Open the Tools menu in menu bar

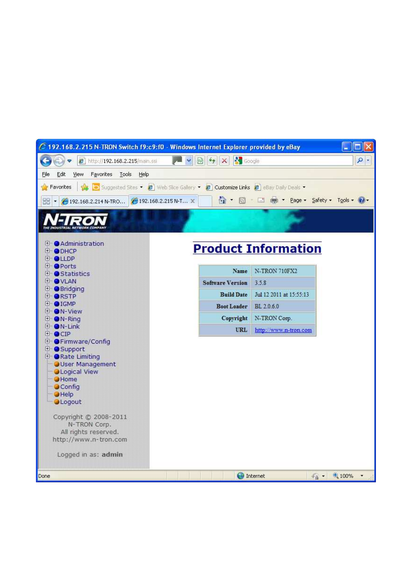(125, 174)
